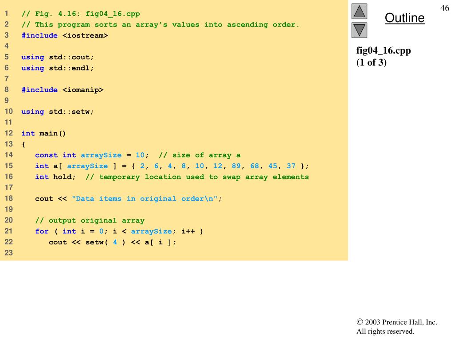This screenshot has height=340, width=454.
Task: Click the 'All rights reserved.' text
Action: (385, 331)
